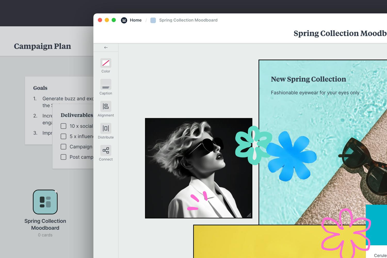Check the '10 x social' deliverable checkbox
Screen dimensions: 387x258
pyautogui.click(x=63, y=126)
